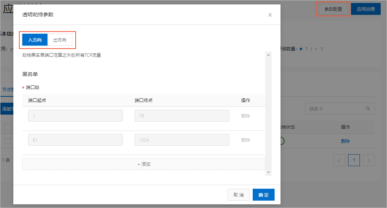Delete the 81–1024 port range row
The width and height of the screenshot is (387, 208).
pyautogui.click(x=246, y=140)
